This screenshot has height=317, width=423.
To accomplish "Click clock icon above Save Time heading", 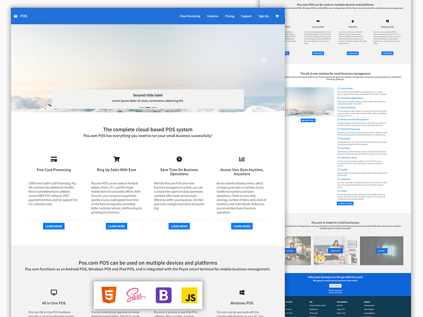I will 179,159.
